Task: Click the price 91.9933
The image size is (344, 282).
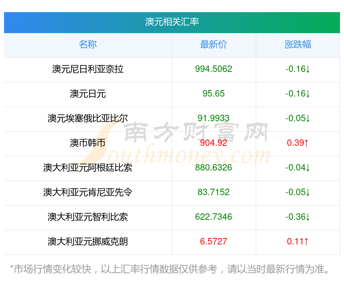Action: point(213,118)
